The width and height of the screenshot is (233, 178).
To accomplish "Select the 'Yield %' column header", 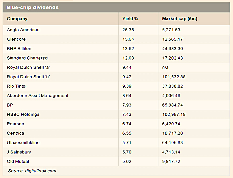I will tap(130, 19).
